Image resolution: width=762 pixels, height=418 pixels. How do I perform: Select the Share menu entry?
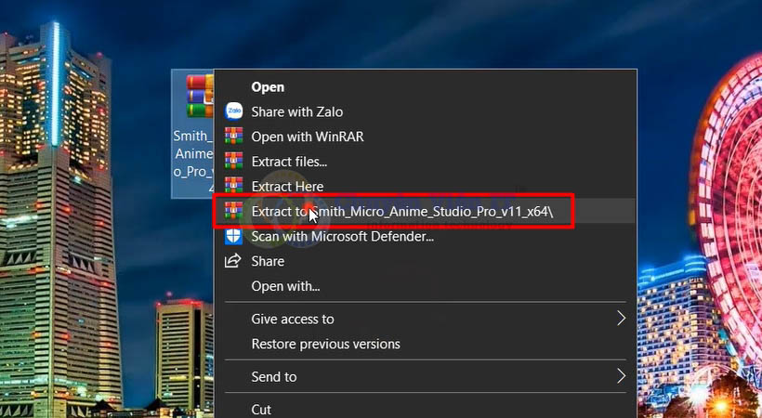point(269,262)
